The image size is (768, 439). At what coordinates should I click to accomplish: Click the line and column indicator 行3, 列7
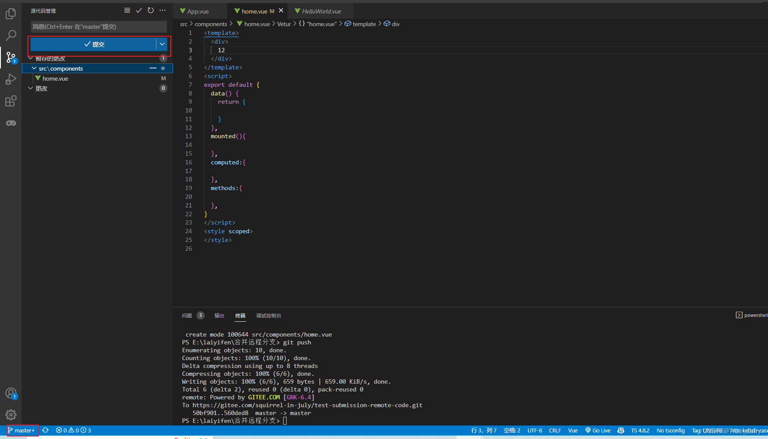click(x=484, y=430)
